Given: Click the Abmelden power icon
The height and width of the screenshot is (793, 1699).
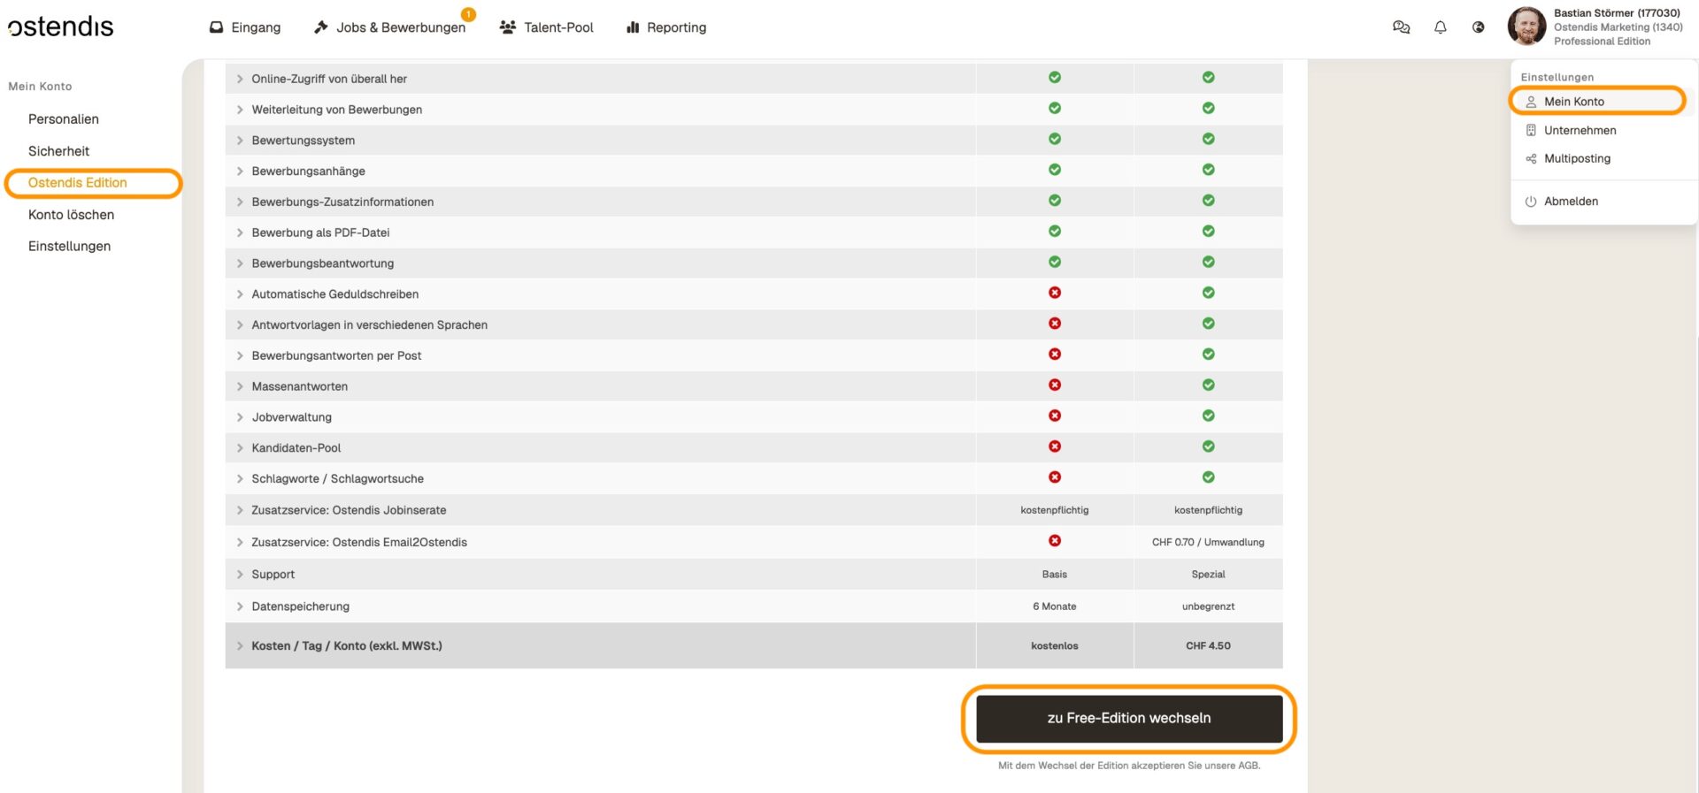Looking at the screenshot, I should pos(1531,202).
